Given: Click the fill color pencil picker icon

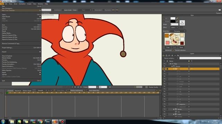Looking at the screenshot, I should point(177,18).
